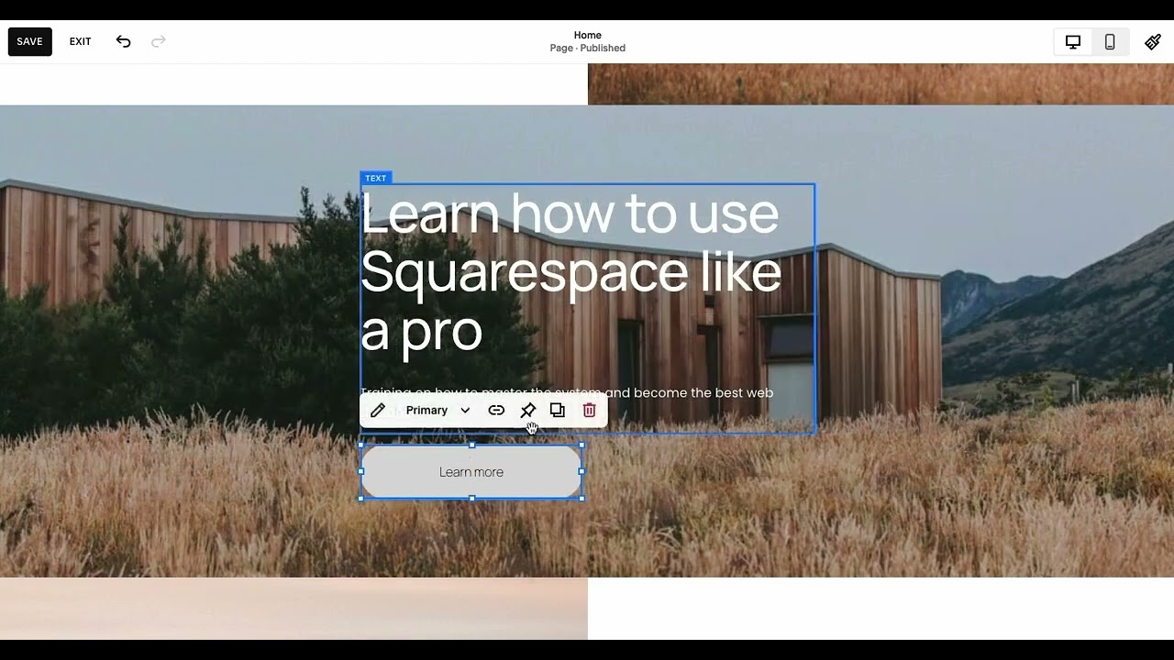Click the SAVE button

pyautogui.click(x=29, y=41)
